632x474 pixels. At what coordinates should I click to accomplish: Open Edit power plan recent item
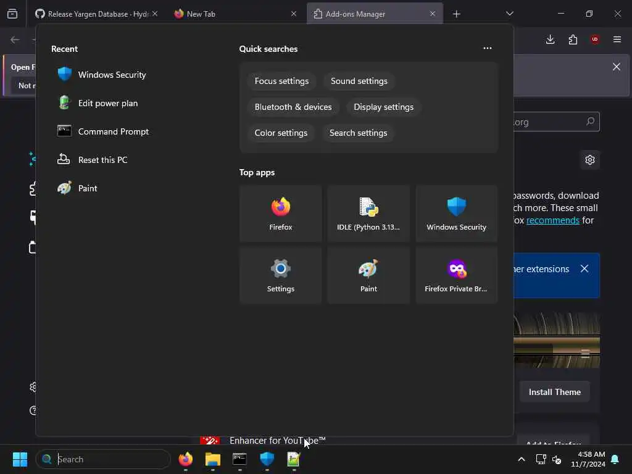(98, 103)
